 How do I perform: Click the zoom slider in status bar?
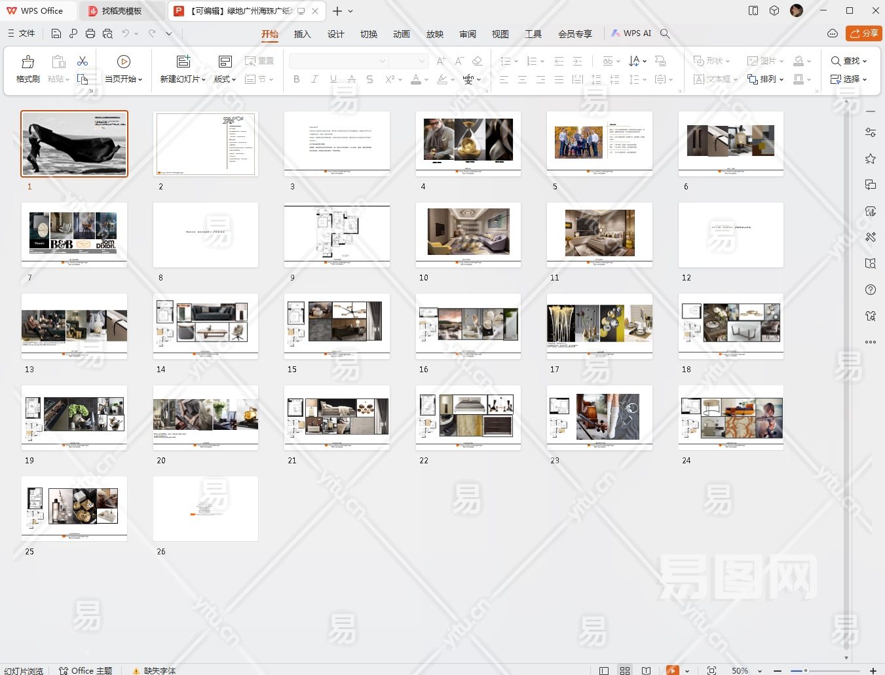pos(806,670)
